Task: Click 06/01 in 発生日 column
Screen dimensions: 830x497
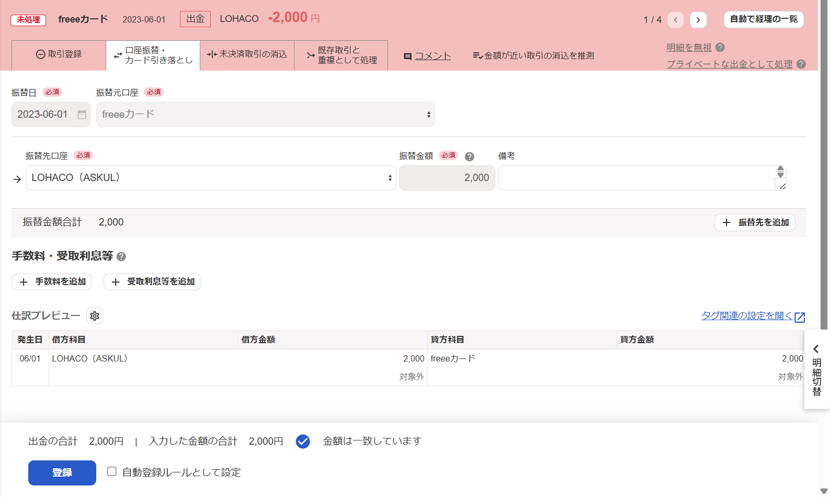Action: [30, 359]
